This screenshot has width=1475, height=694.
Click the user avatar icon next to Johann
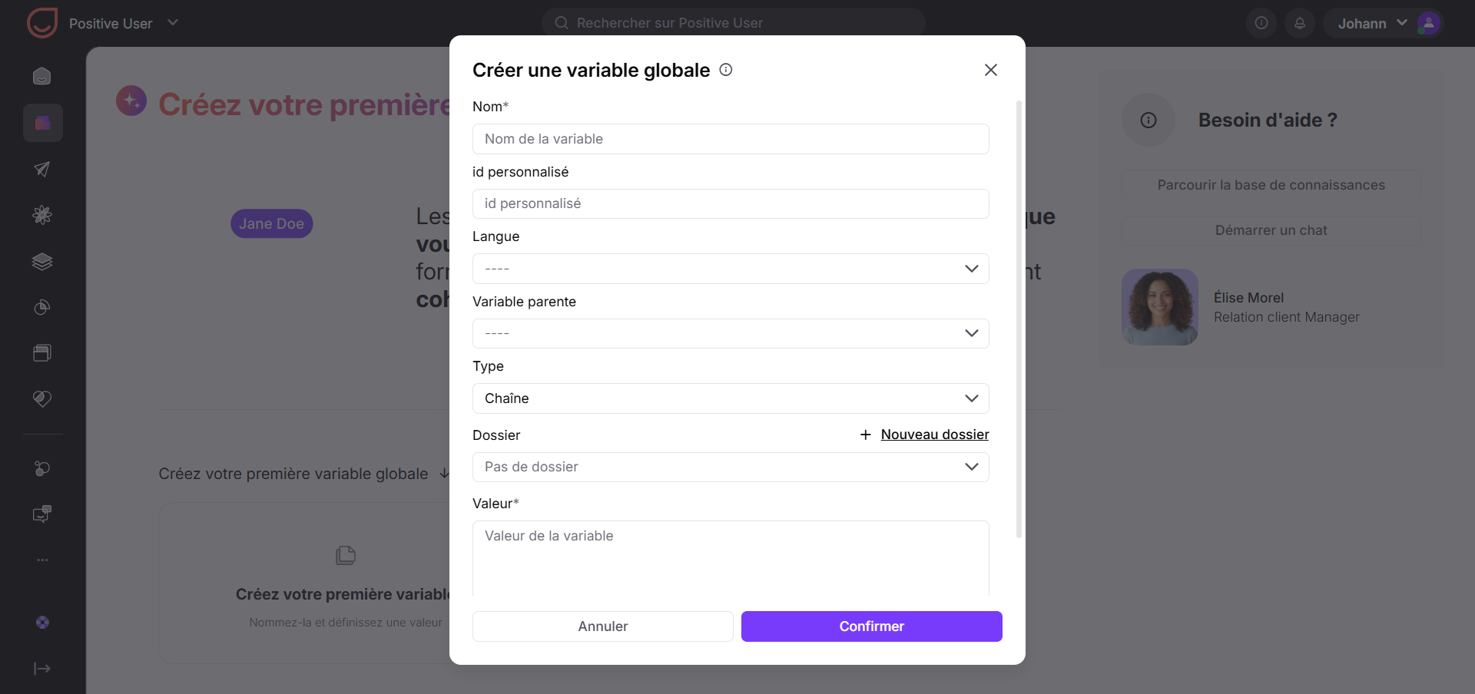[1429, 23]
